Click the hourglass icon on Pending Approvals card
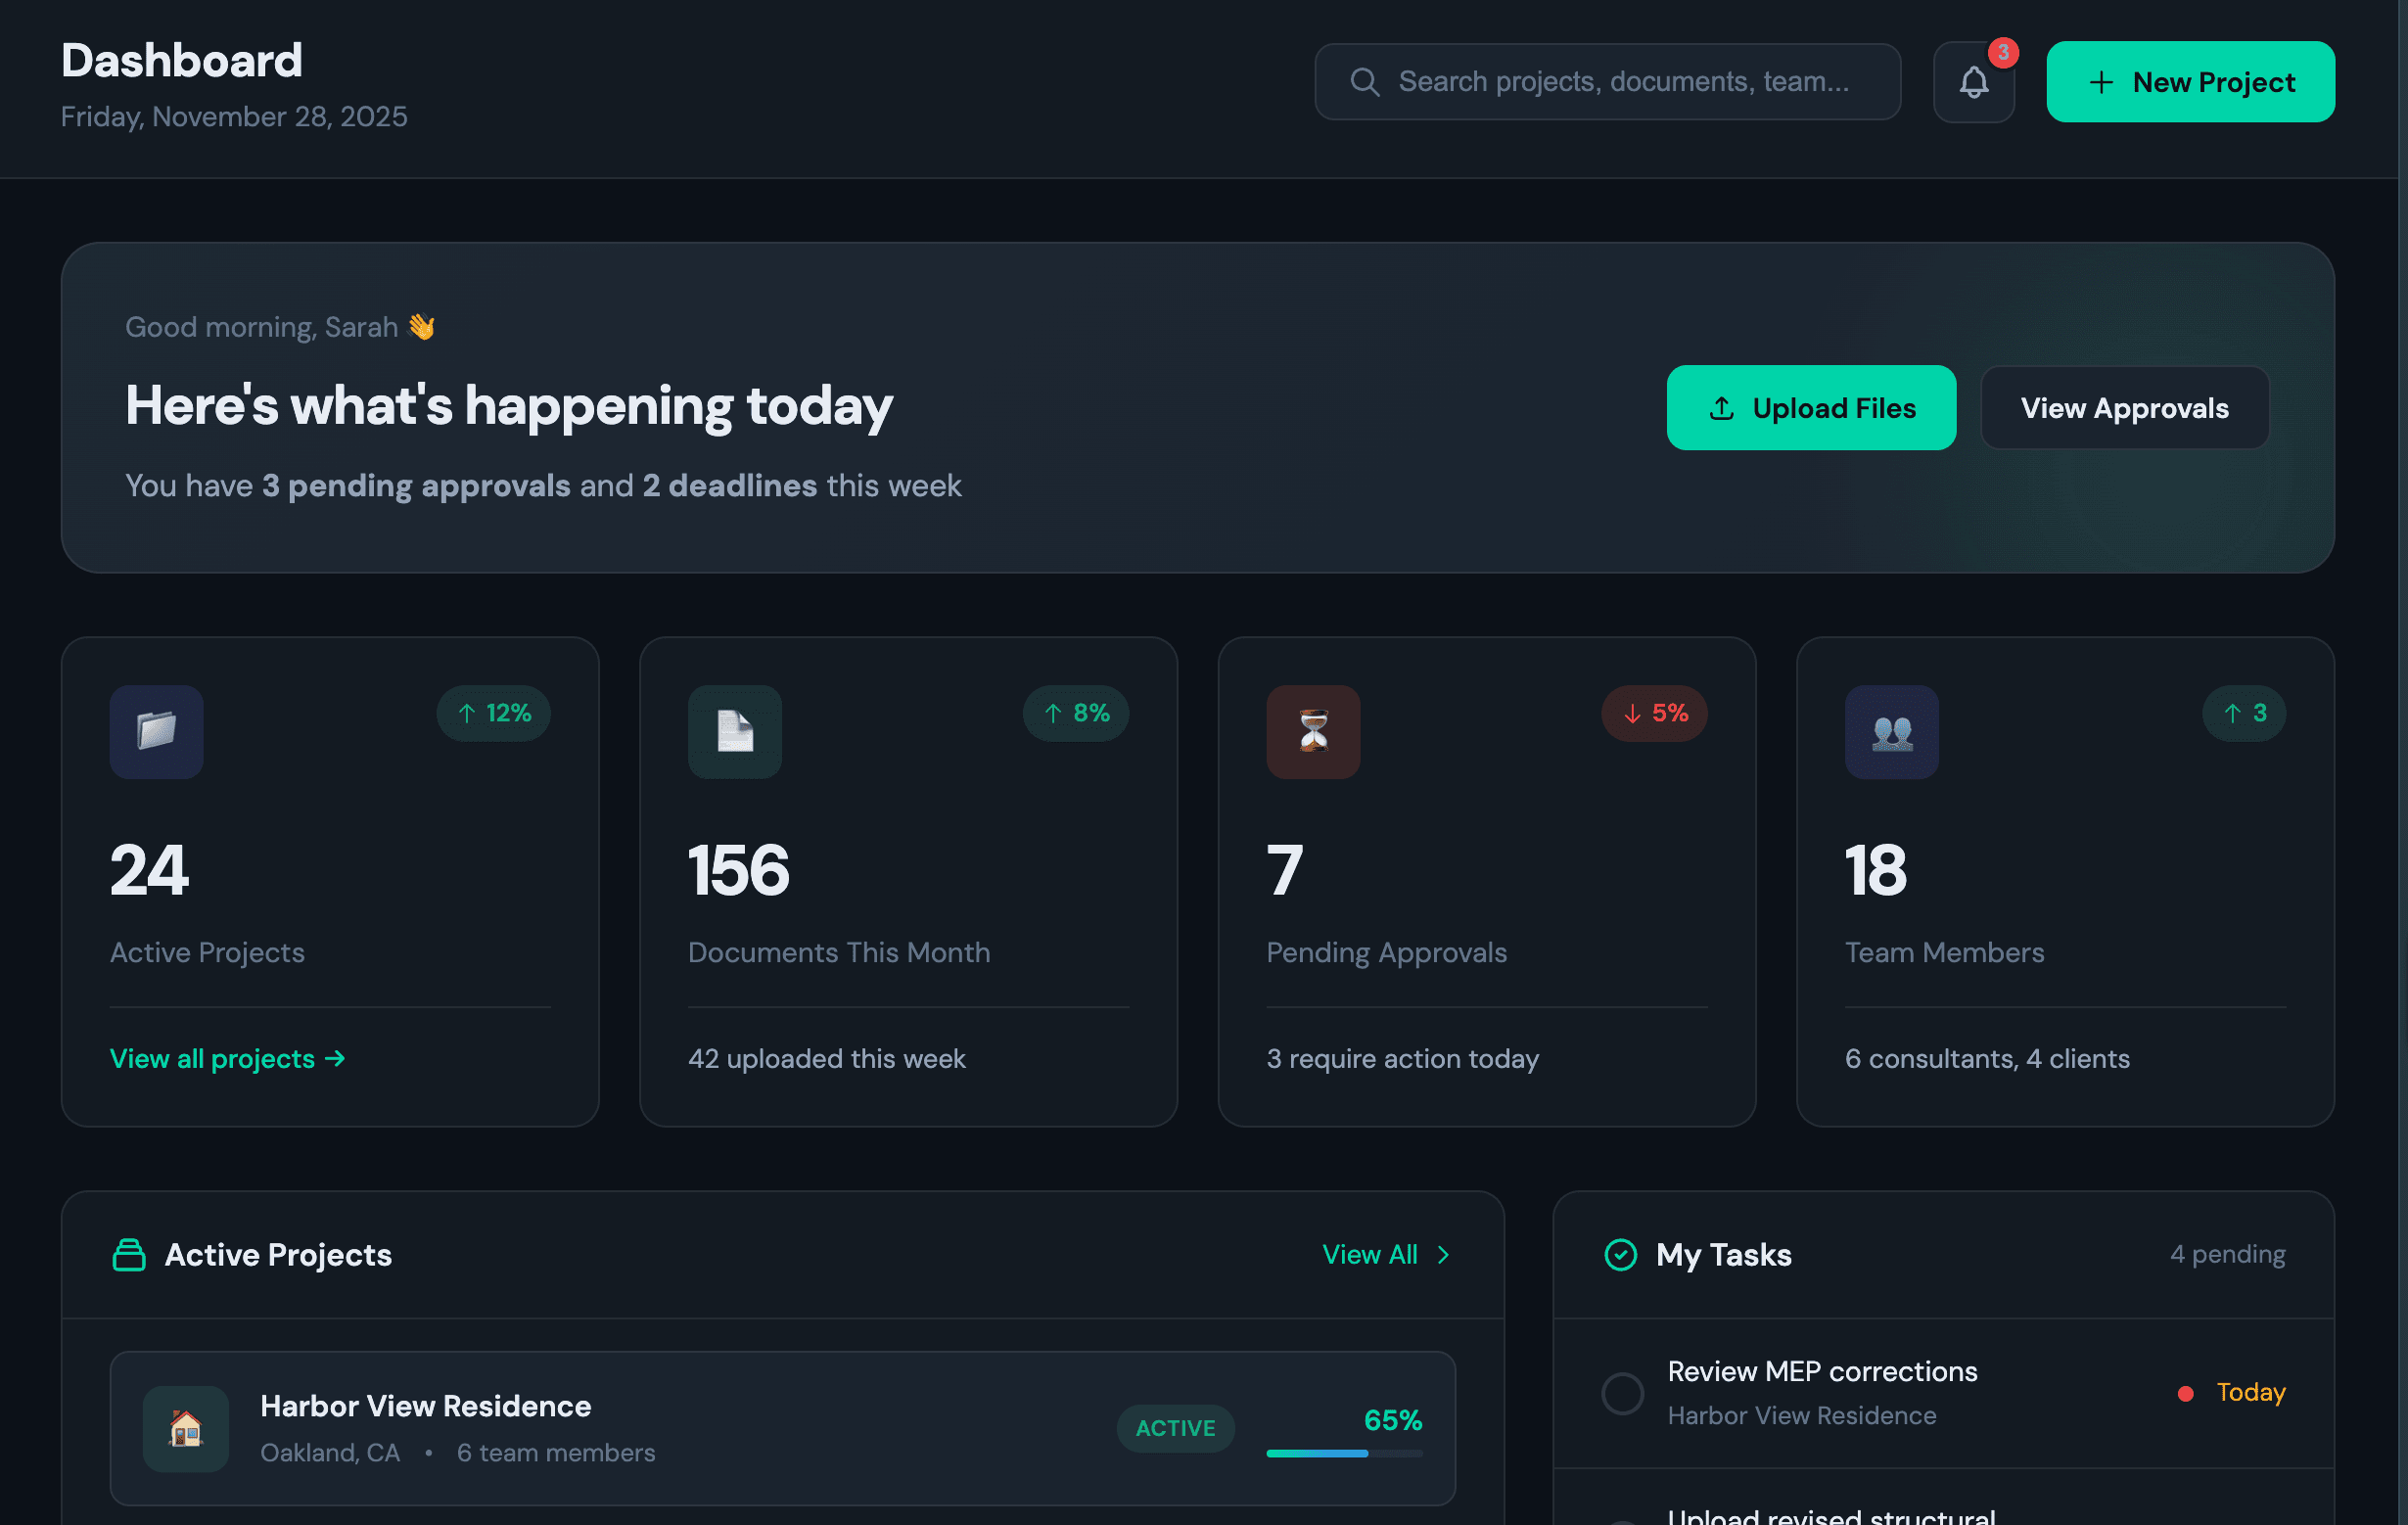This screenshot has width=2408, height=1525. tap(1312, 732)
